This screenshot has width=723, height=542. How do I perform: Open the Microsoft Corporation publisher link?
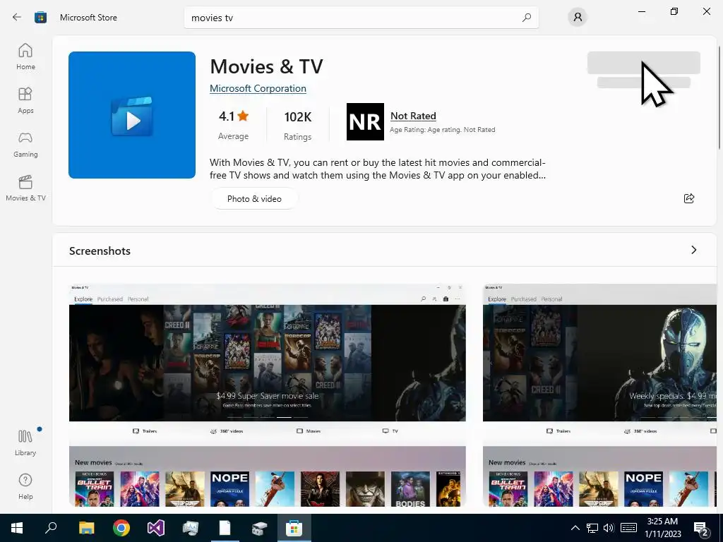click(x=258, y=88)
